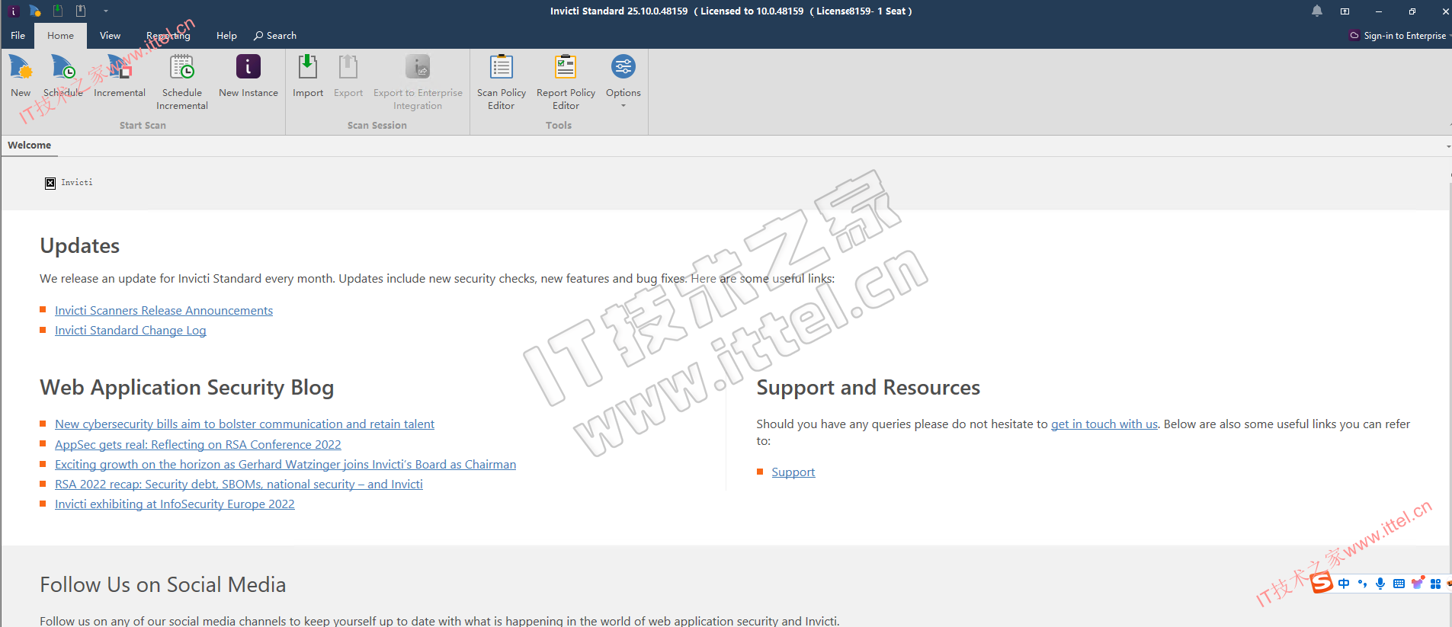Toggle Sogou Chinese/English input mode
The width and height of the screenshot is (1452, 627).
click(1344, 584)
